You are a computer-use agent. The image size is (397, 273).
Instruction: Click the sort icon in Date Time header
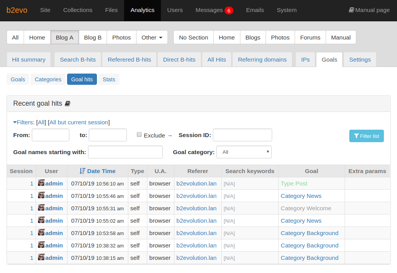point(82,171)
